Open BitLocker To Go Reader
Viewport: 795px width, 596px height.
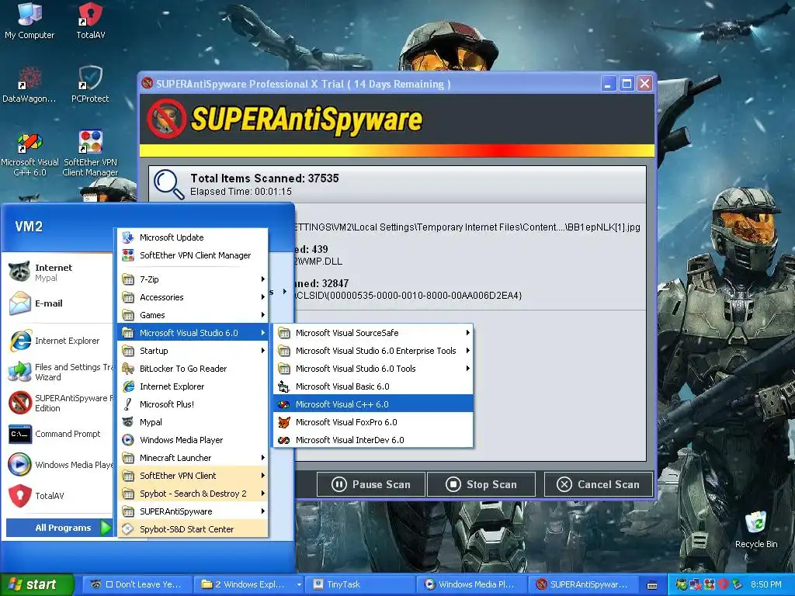pyautogui.click(x=193, y=369)
